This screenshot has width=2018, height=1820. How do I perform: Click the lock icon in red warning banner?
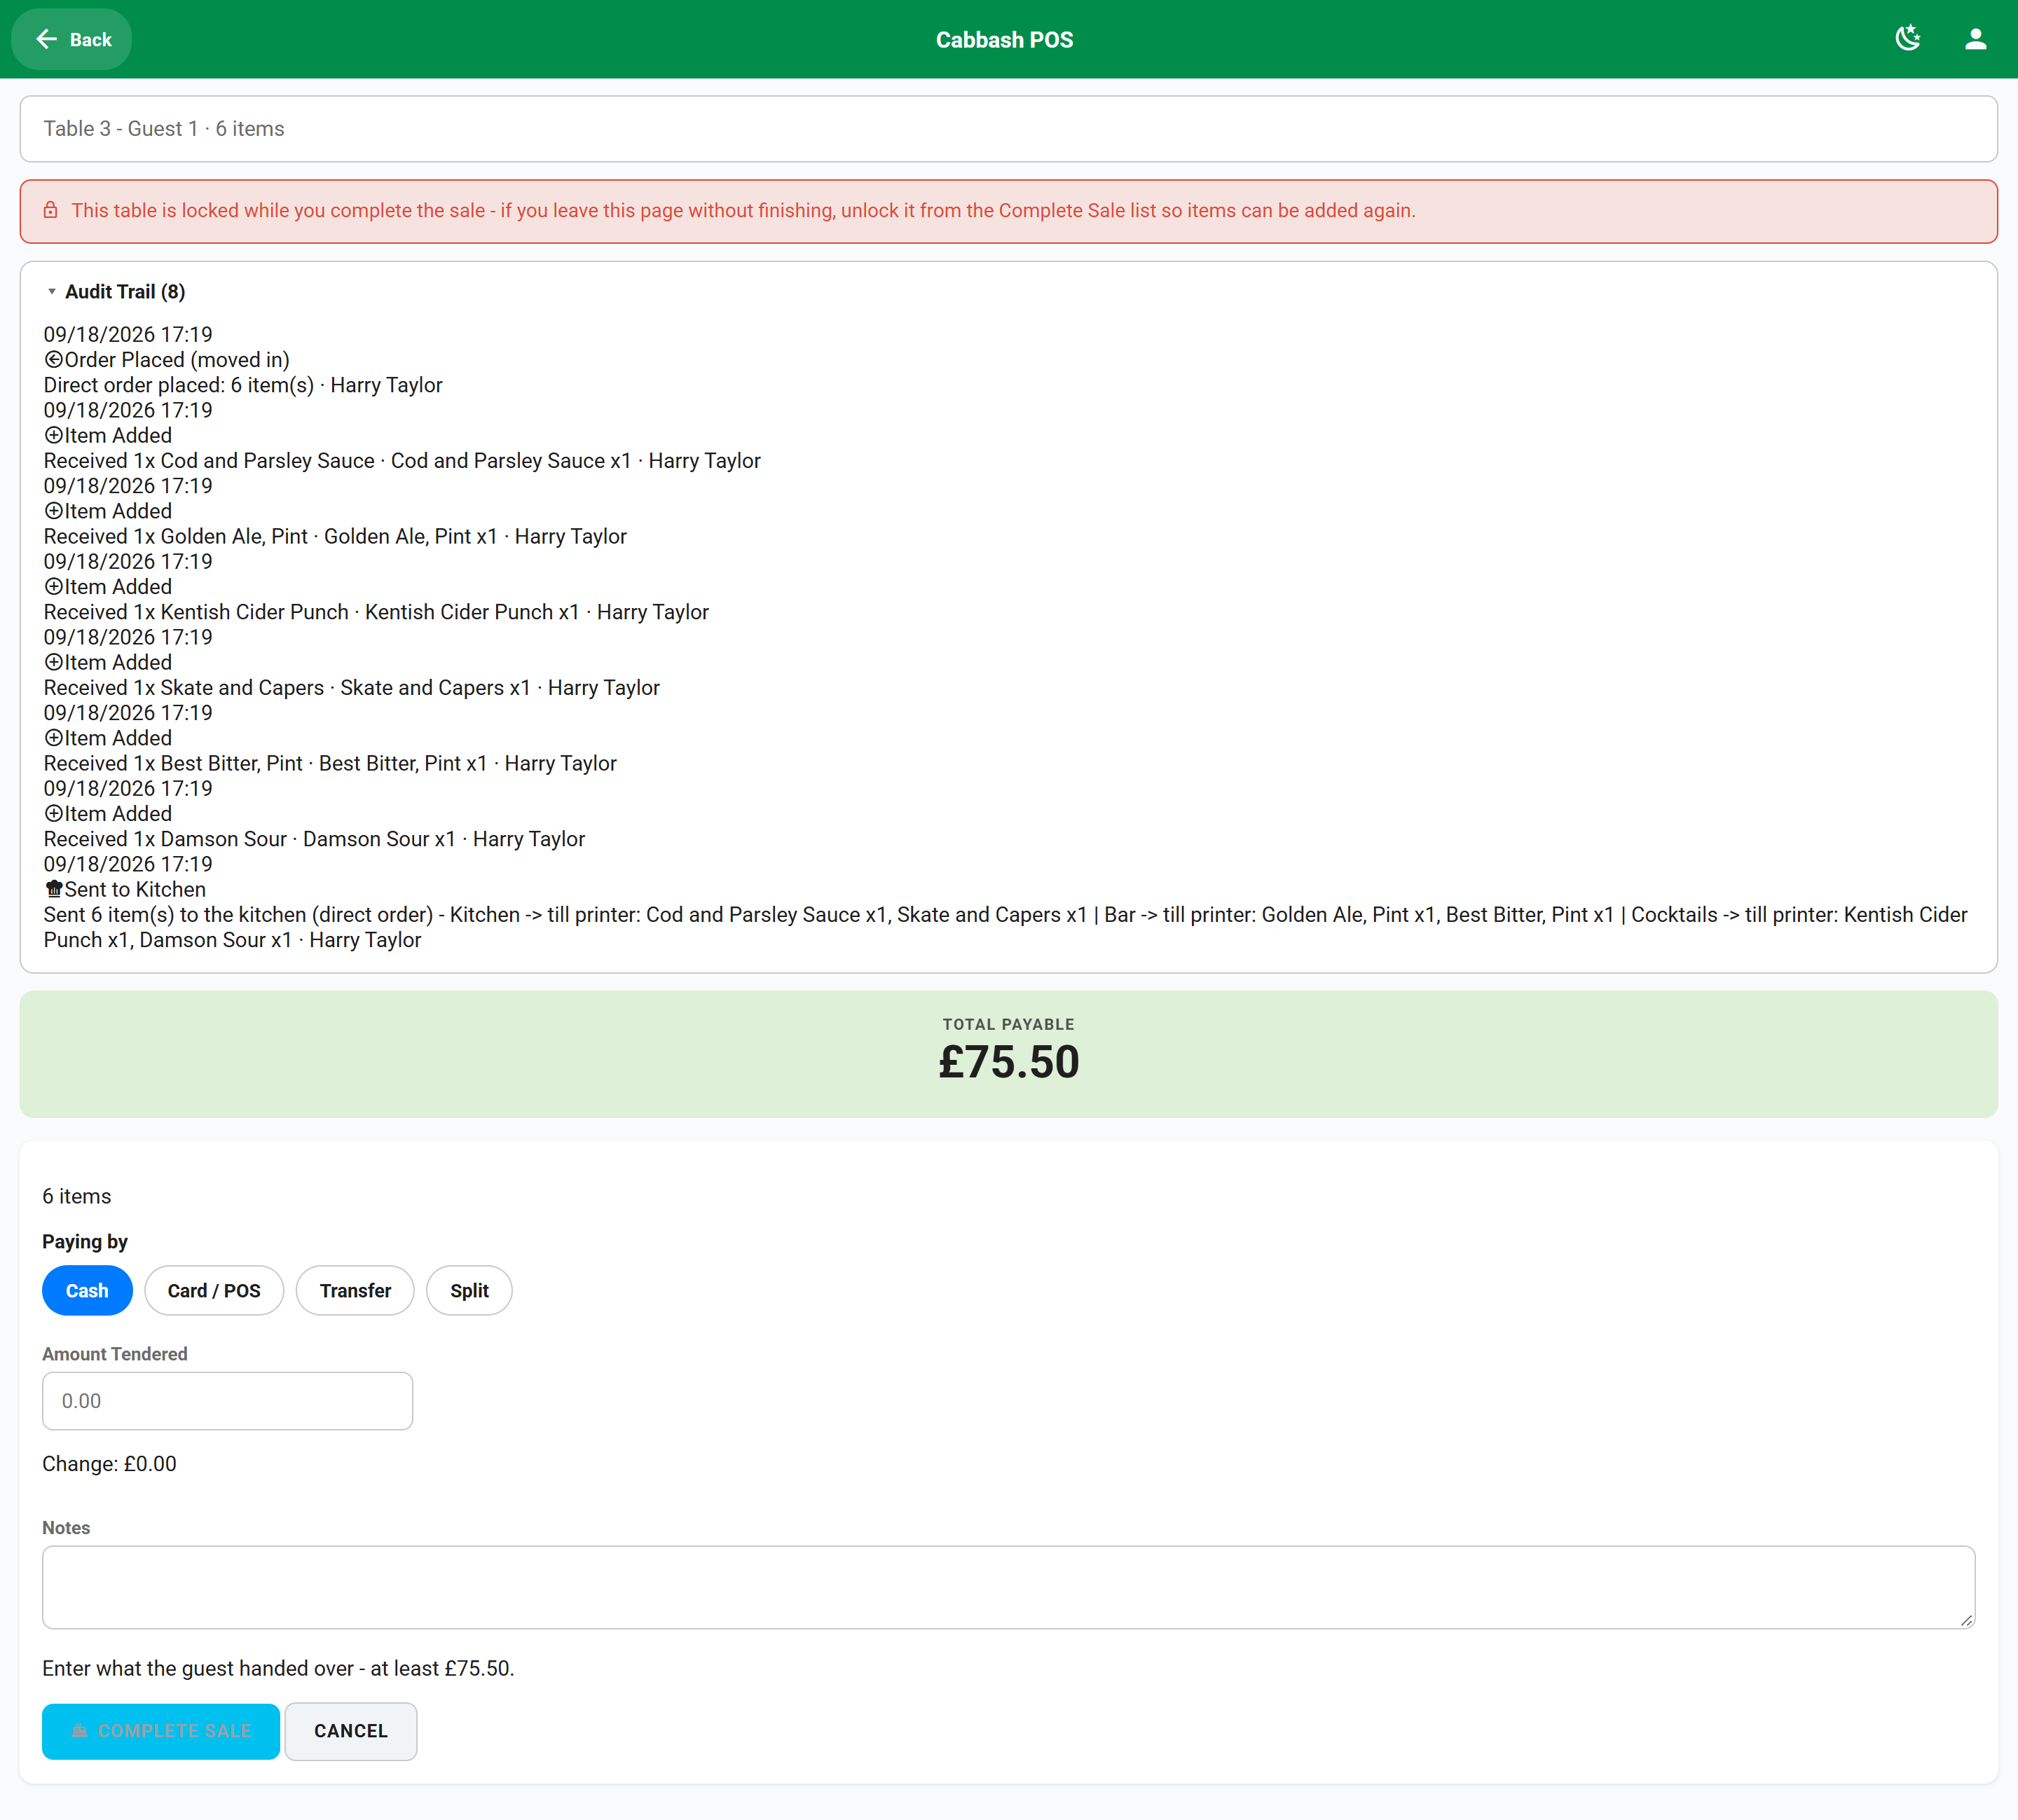point(51,210)
